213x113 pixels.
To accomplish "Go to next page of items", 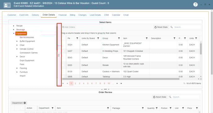I will 117,83.
